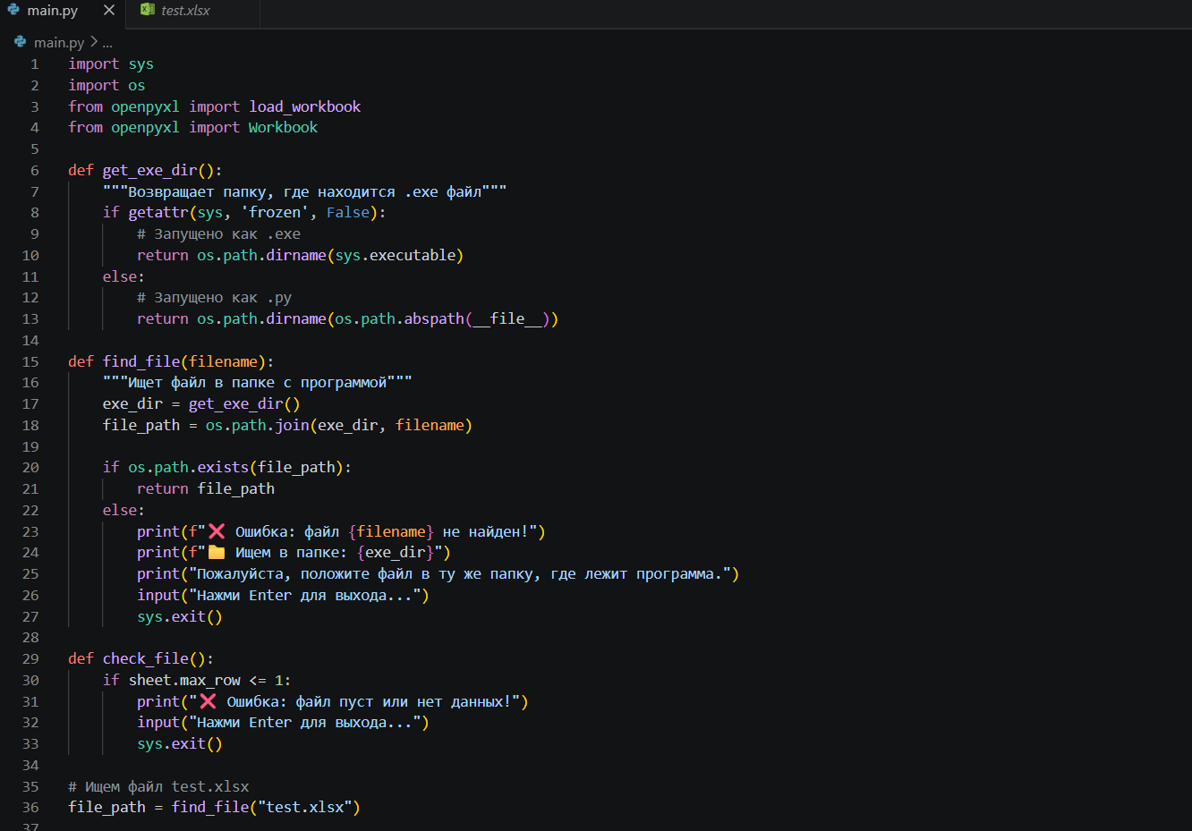The width and height of the screenshot is (1192, 831).
Task: Click the docstring 'Ищет файл в папке с программой'
Action: click(258, 382)
